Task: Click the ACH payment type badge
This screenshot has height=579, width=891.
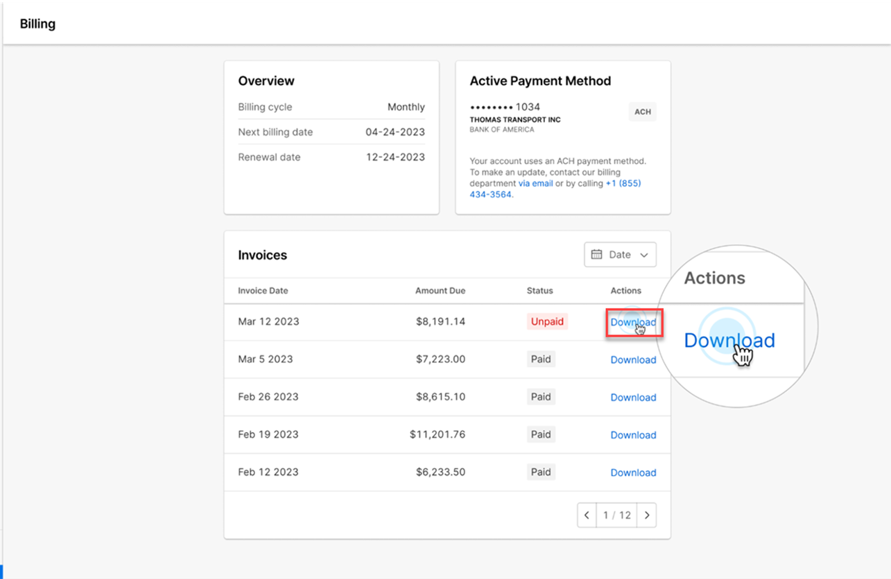Action: click(643, 112)
